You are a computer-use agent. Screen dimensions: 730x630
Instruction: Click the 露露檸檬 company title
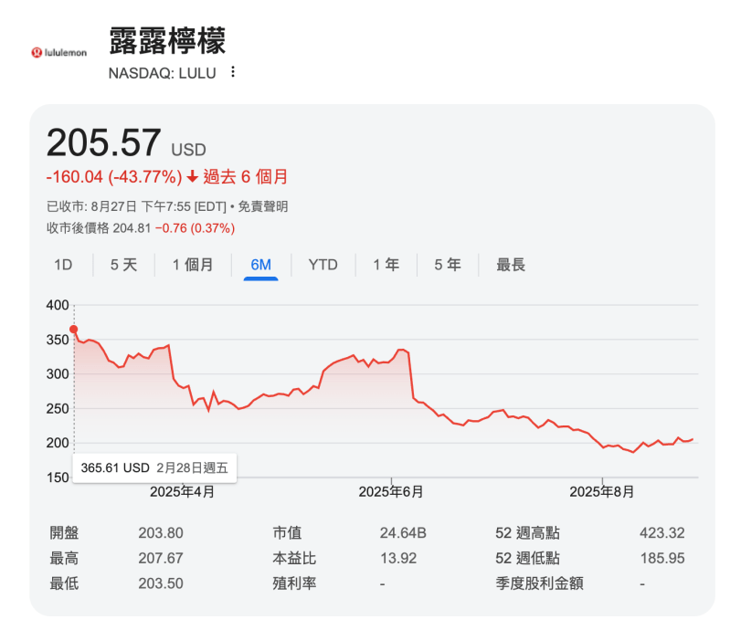pos(167,41)
